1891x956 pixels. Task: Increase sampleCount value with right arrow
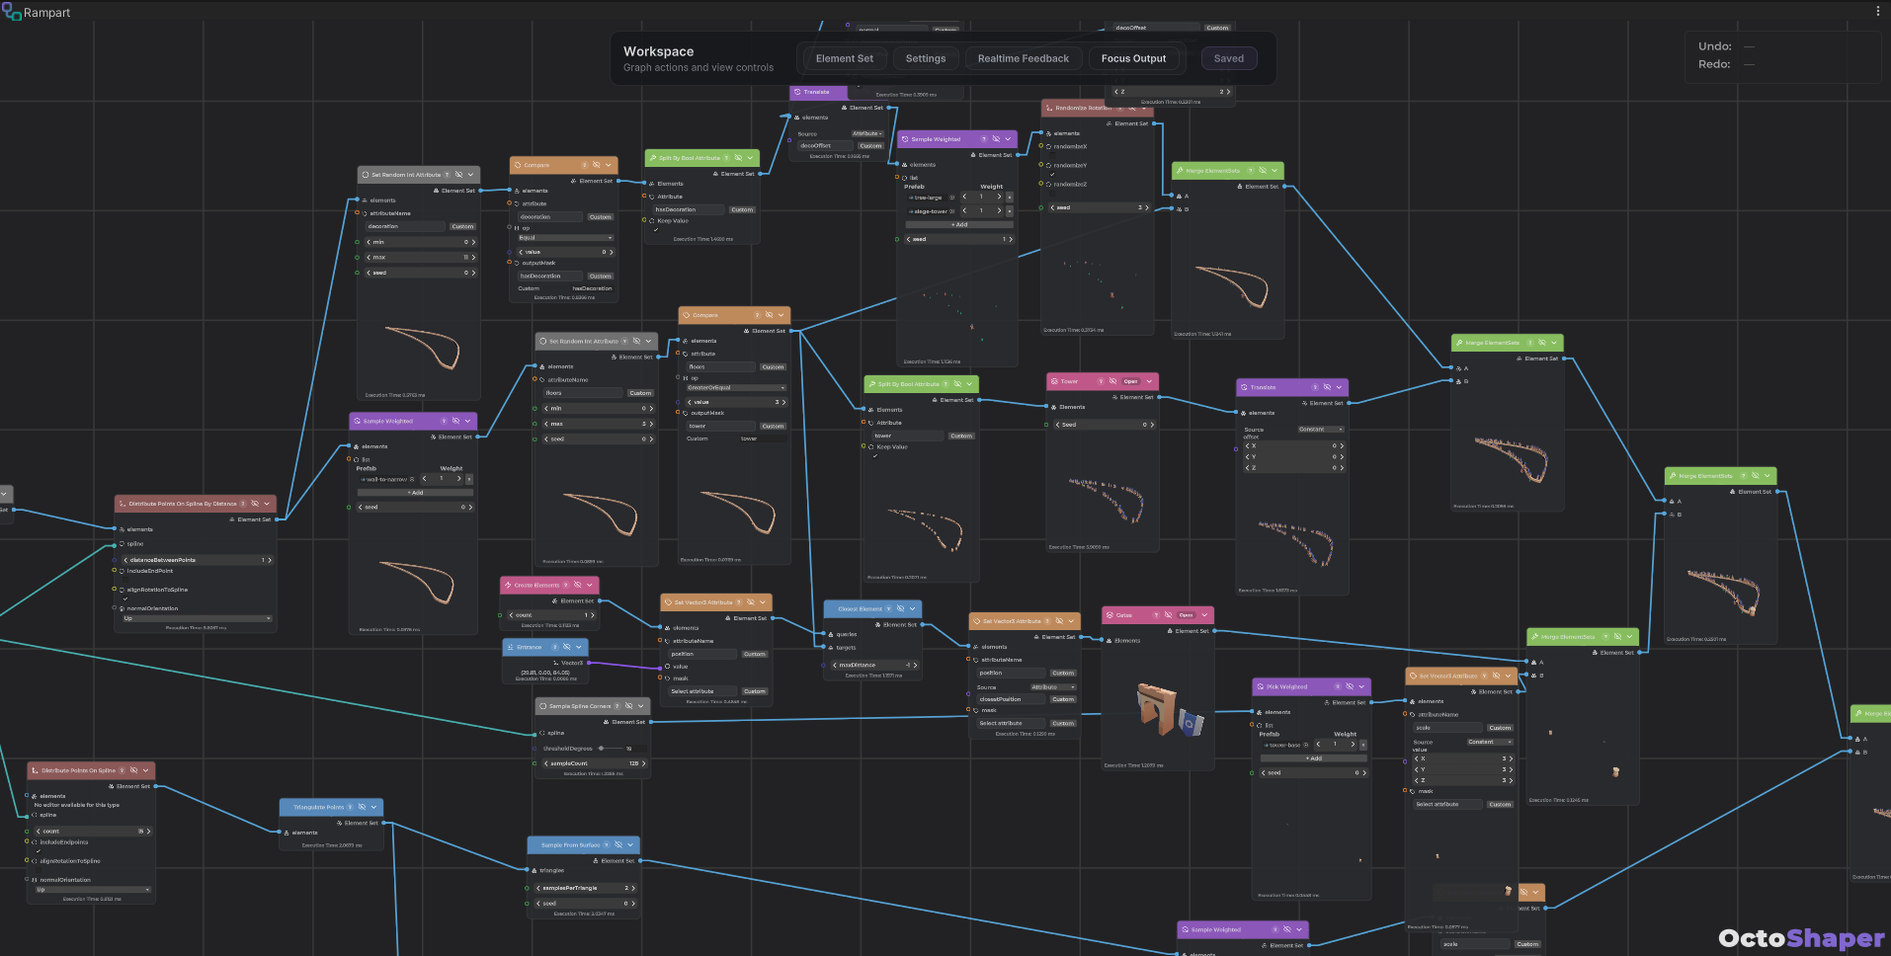(643, 763)
